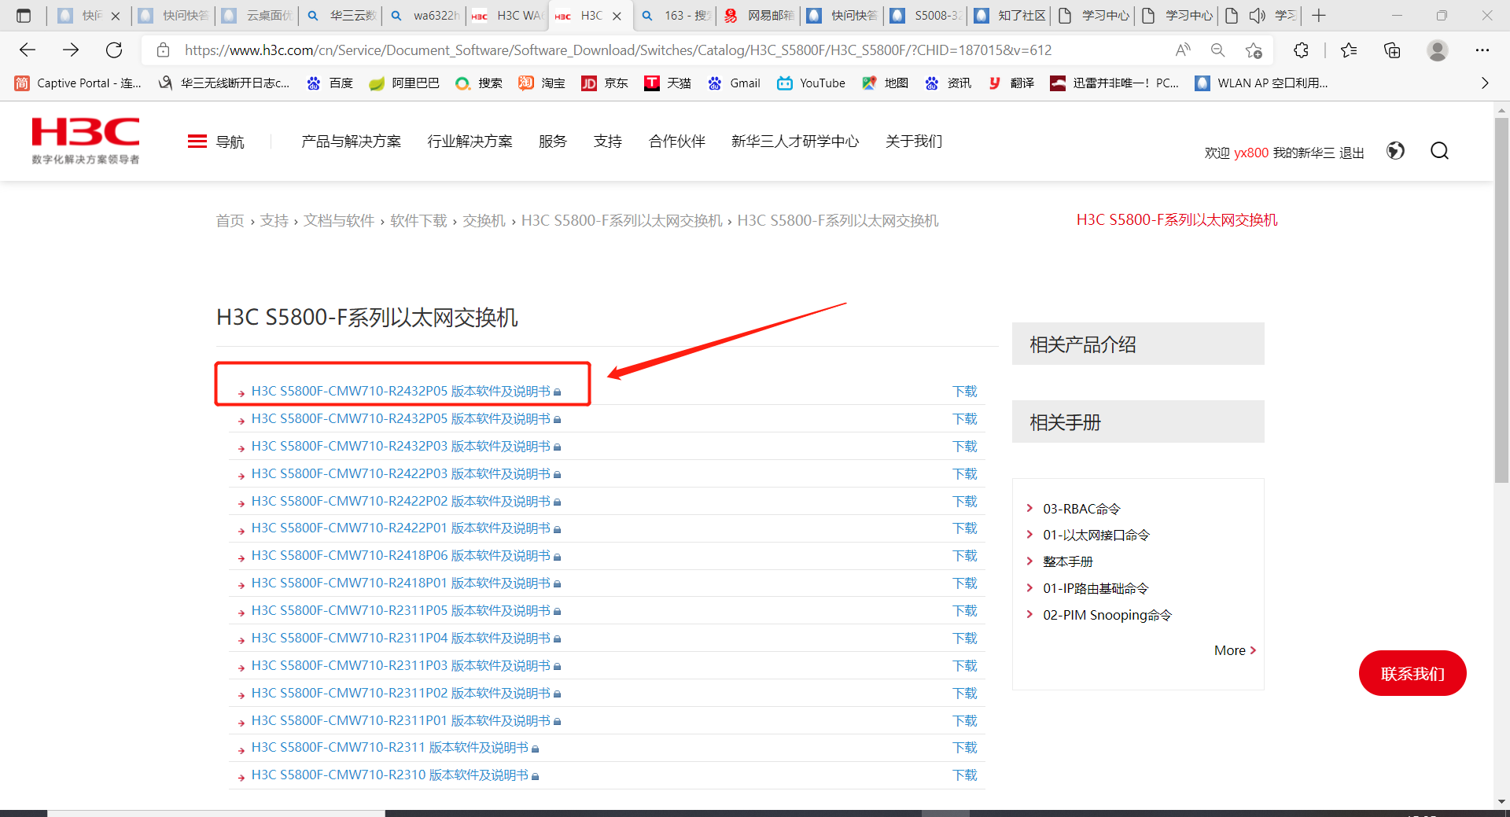Open a new browser tab
1510x817 pixels.
pyautogui.click(x=1319, y=16)
